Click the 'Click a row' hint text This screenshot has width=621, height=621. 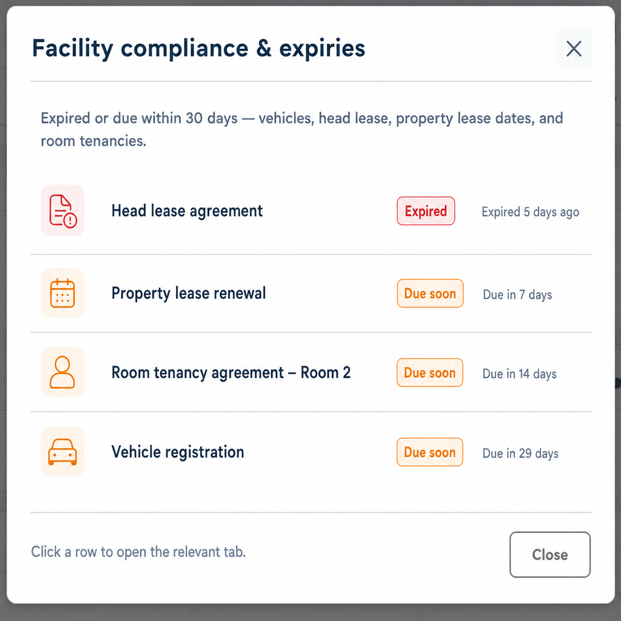coord(139,552)
